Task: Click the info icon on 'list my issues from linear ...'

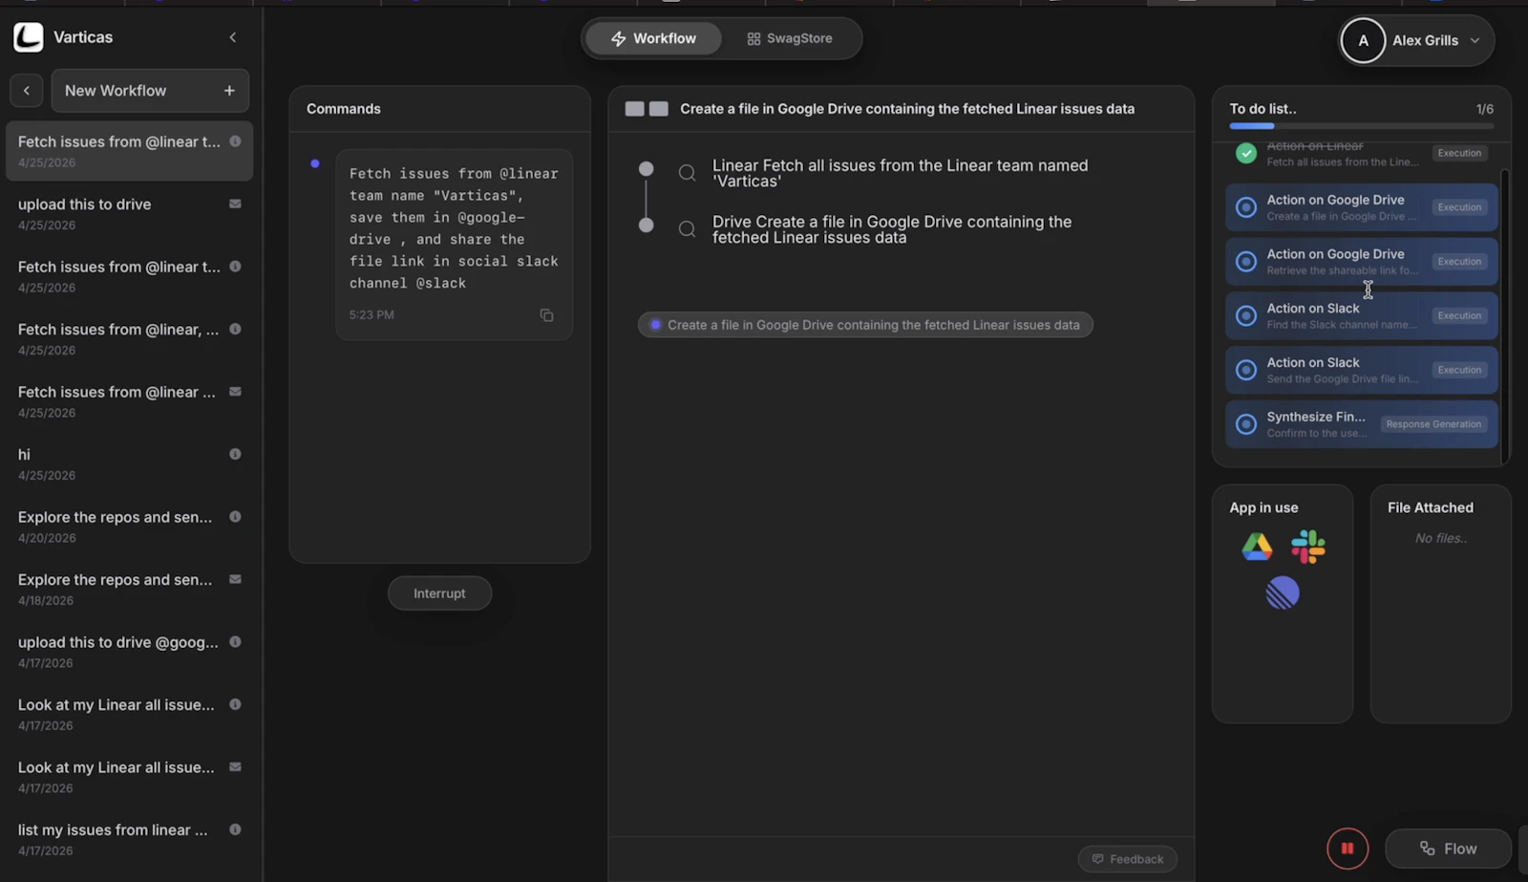Action: pos(235,829)
